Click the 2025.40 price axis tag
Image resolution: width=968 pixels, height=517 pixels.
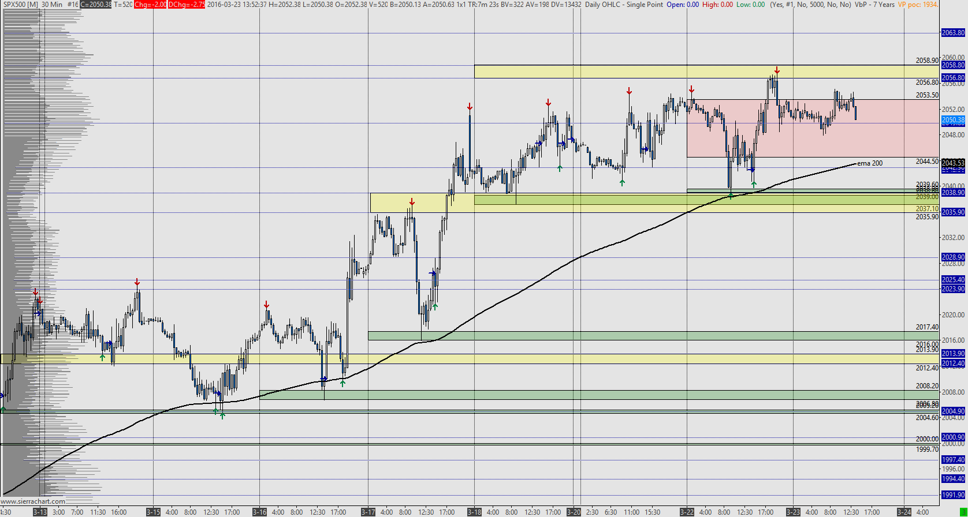coord(953,280)
